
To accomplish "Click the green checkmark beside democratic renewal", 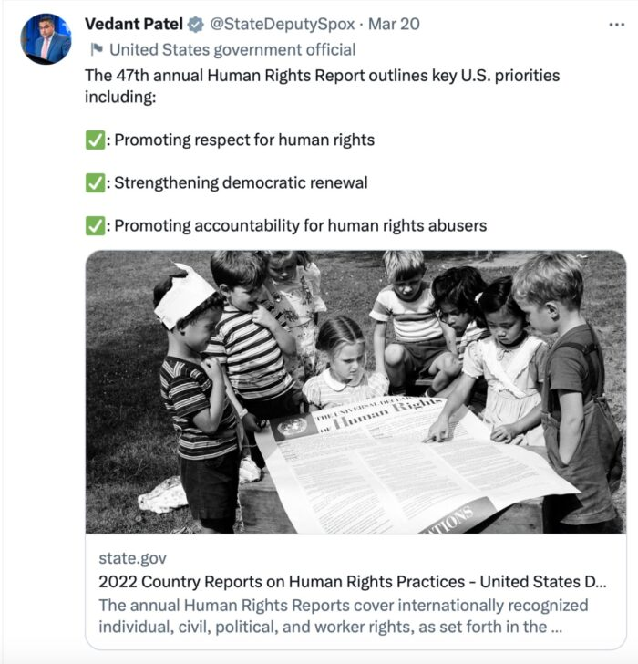I will pyautogui.click(x=95, y=183).
